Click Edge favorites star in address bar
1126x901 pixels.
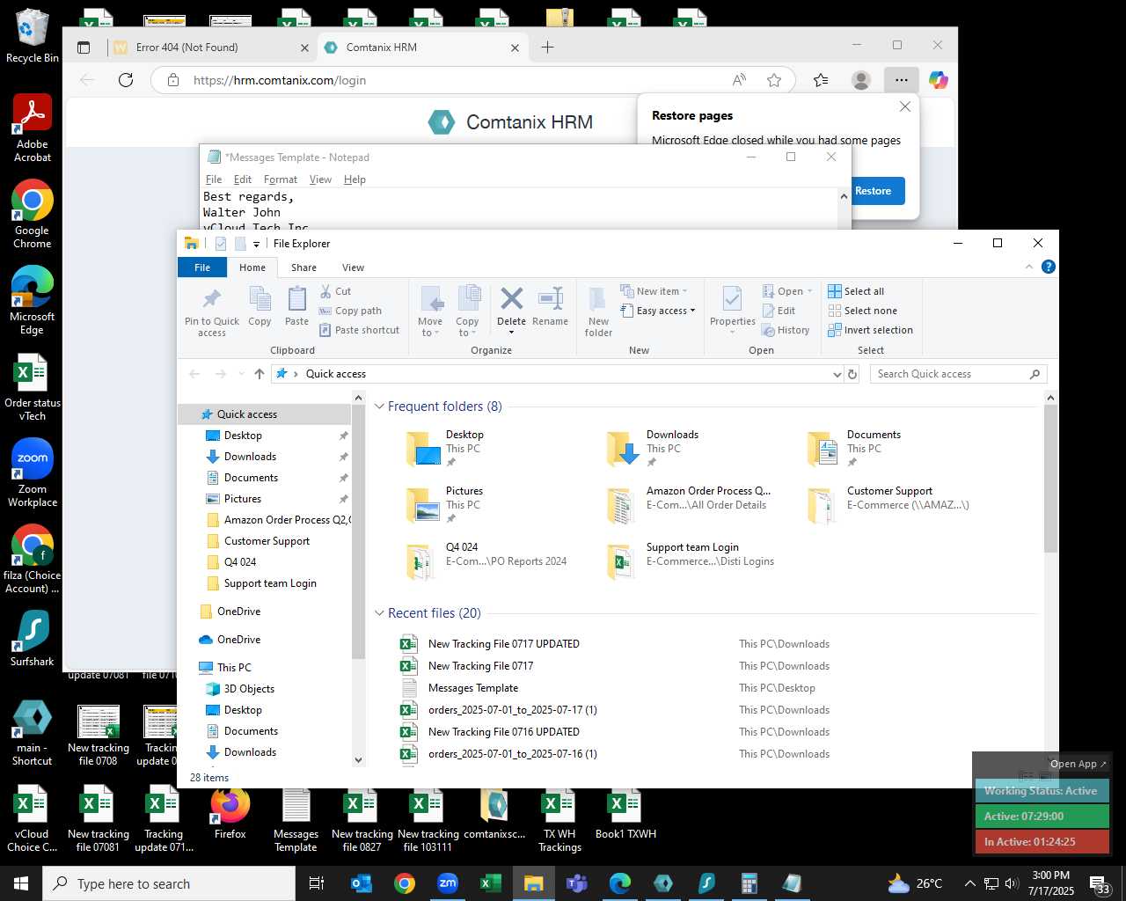click(x=774, y=80)
